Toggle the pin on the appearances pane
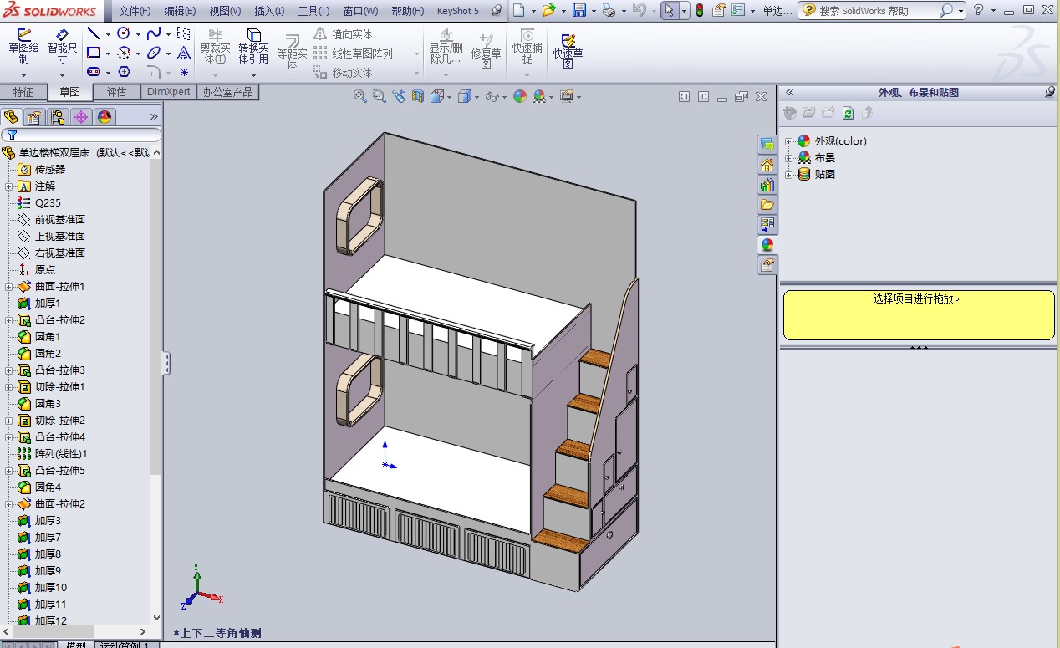The width and height of the screenshot is (1060, 648). 1050,93
